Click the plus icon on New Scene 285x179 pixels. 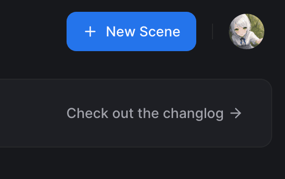tap(90, 31)
